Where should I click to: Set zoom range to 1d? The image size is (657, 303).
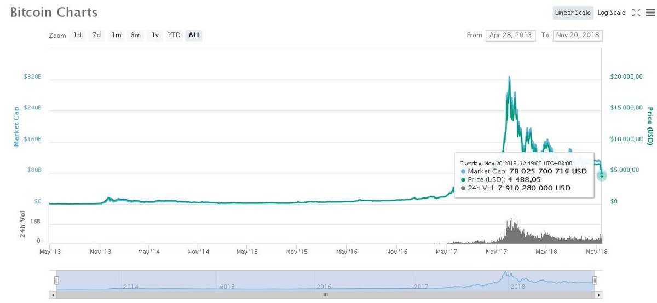click(78, 35)
